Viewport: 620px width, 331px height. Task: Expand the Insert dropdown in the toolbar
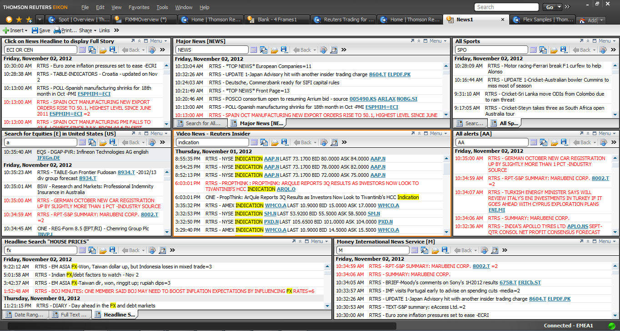[x=26, y=30]
